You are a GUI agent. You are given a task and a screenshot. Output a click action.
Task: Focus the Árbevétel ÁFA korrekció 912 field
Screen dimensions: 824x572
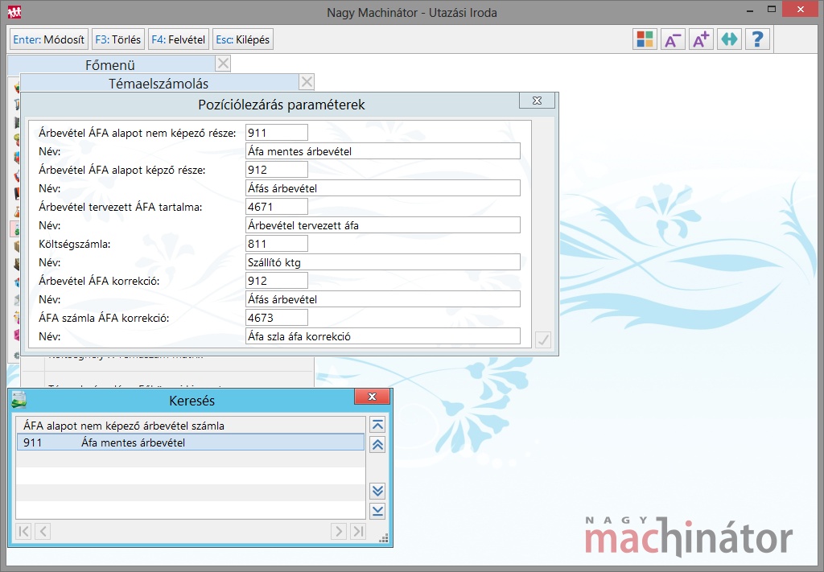coord(277,281)
